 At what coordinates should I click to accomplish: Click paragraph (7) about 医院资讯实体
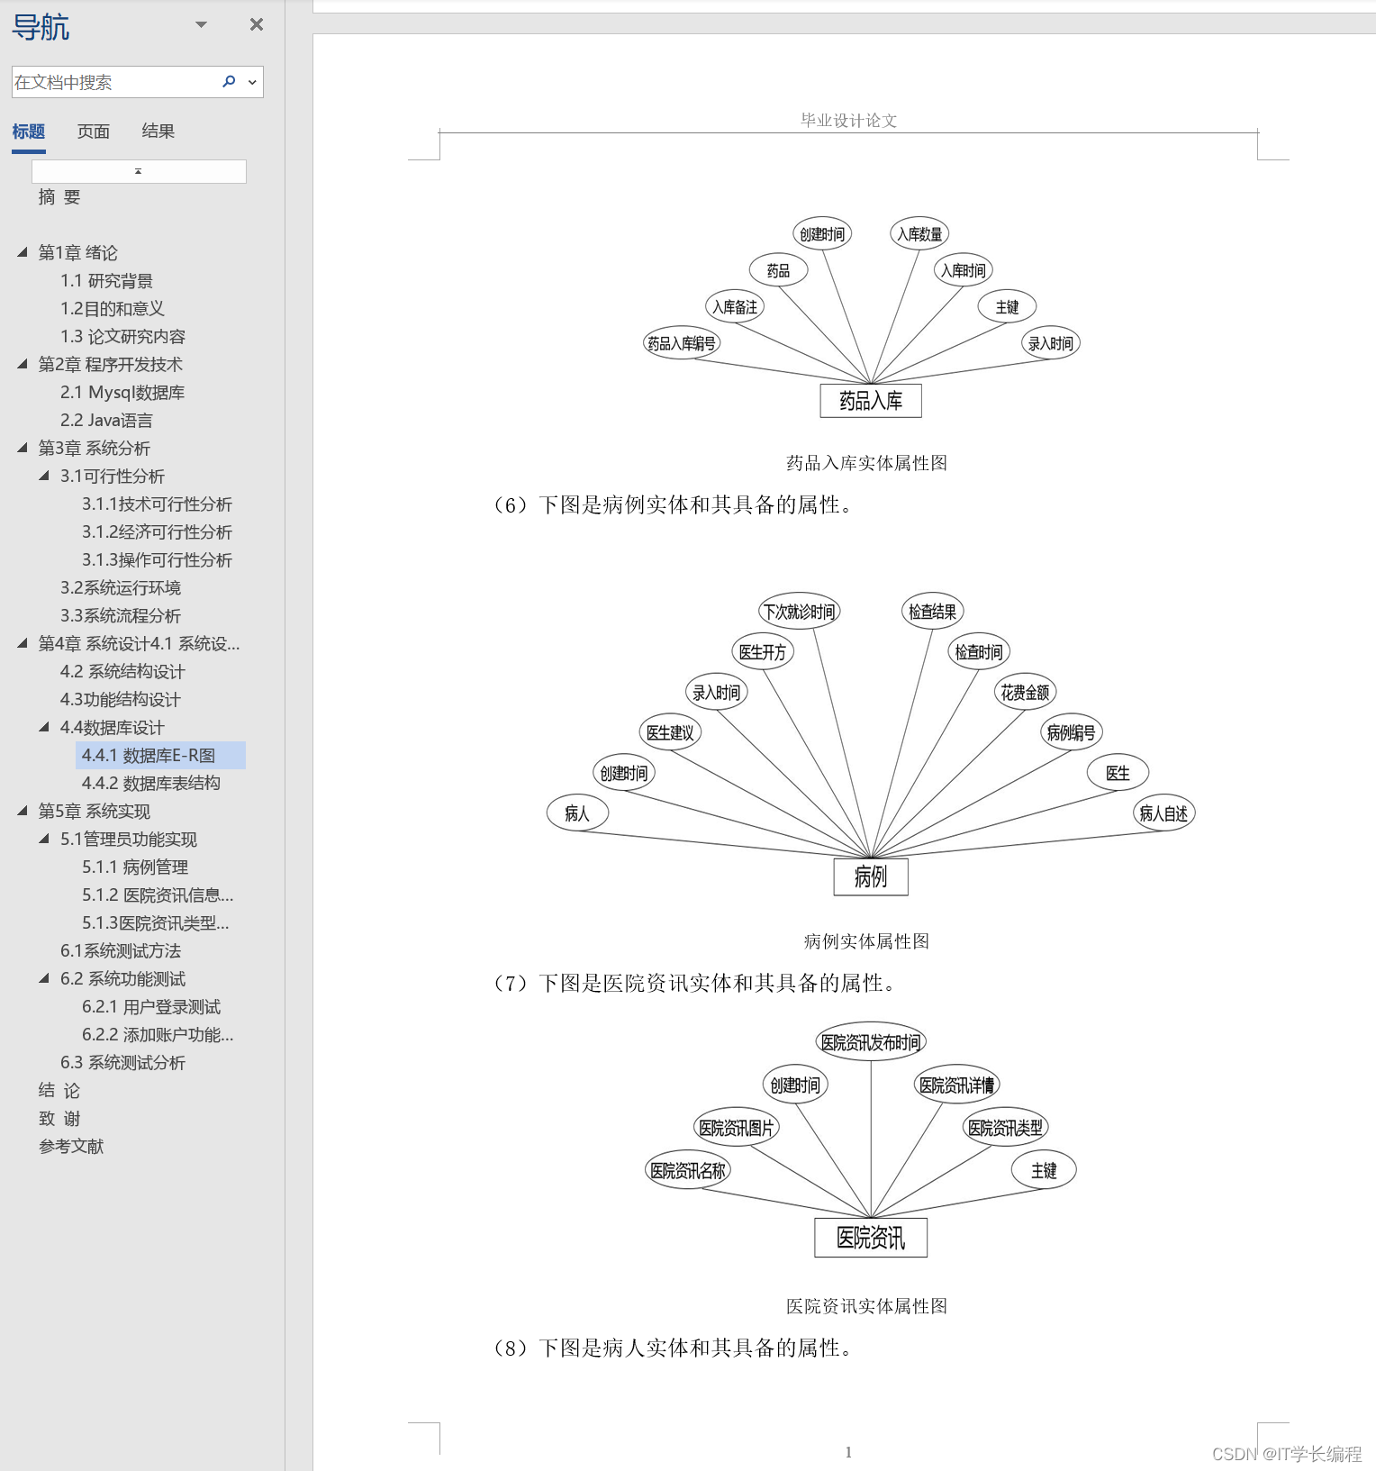pyautogui.click(x=695, y=983)
